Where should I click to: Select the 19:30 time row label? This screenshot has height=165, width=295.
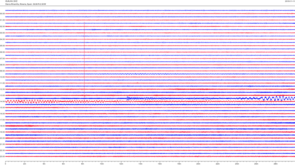click(2, 132)
